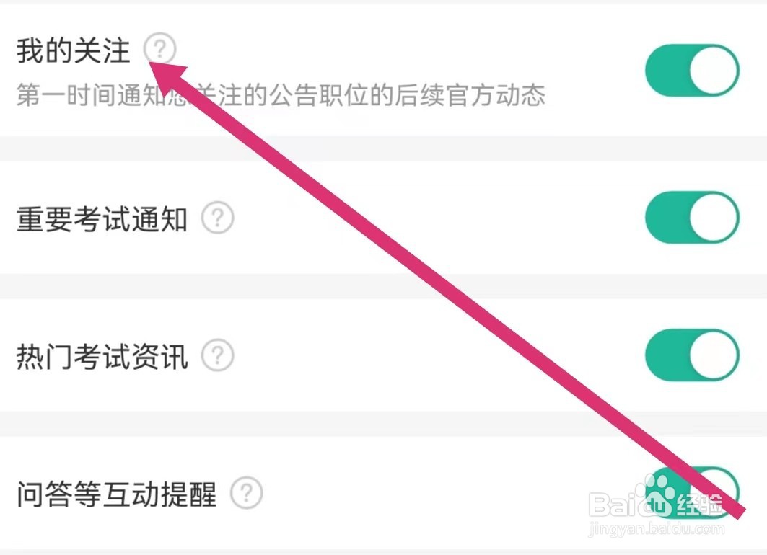Click the white knob of 重要考试通知 switch
The width and height of the screenshot is (767, 555).
[714, 217]
